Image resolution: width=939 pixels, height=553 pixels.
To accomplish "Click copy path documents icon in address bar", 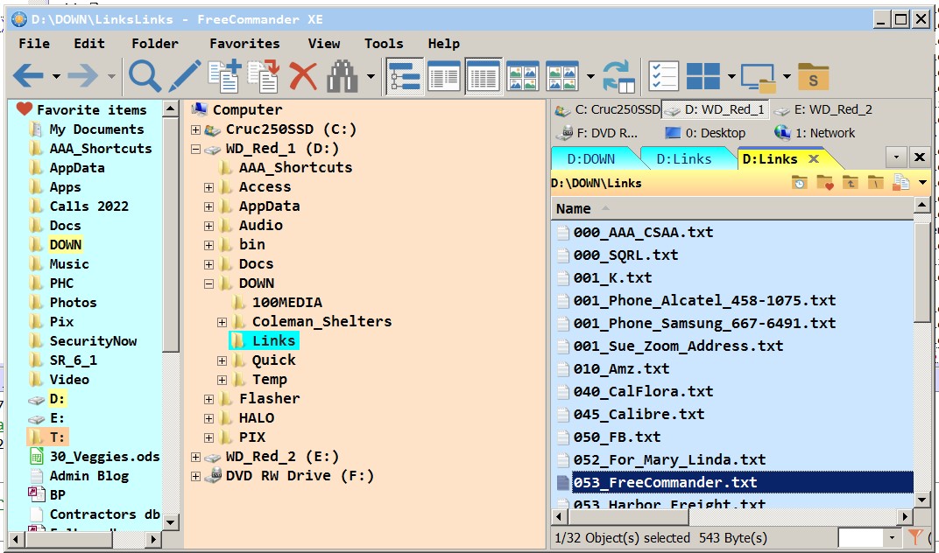I will click(x=900, y=183).
